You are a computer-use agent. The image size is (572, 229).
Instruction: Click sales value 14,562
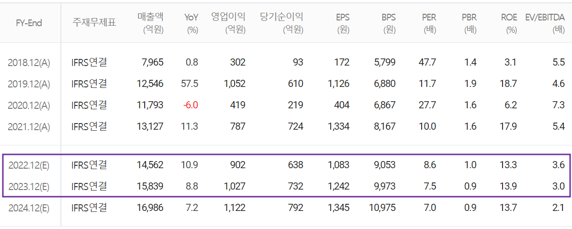tap(150, 165)
